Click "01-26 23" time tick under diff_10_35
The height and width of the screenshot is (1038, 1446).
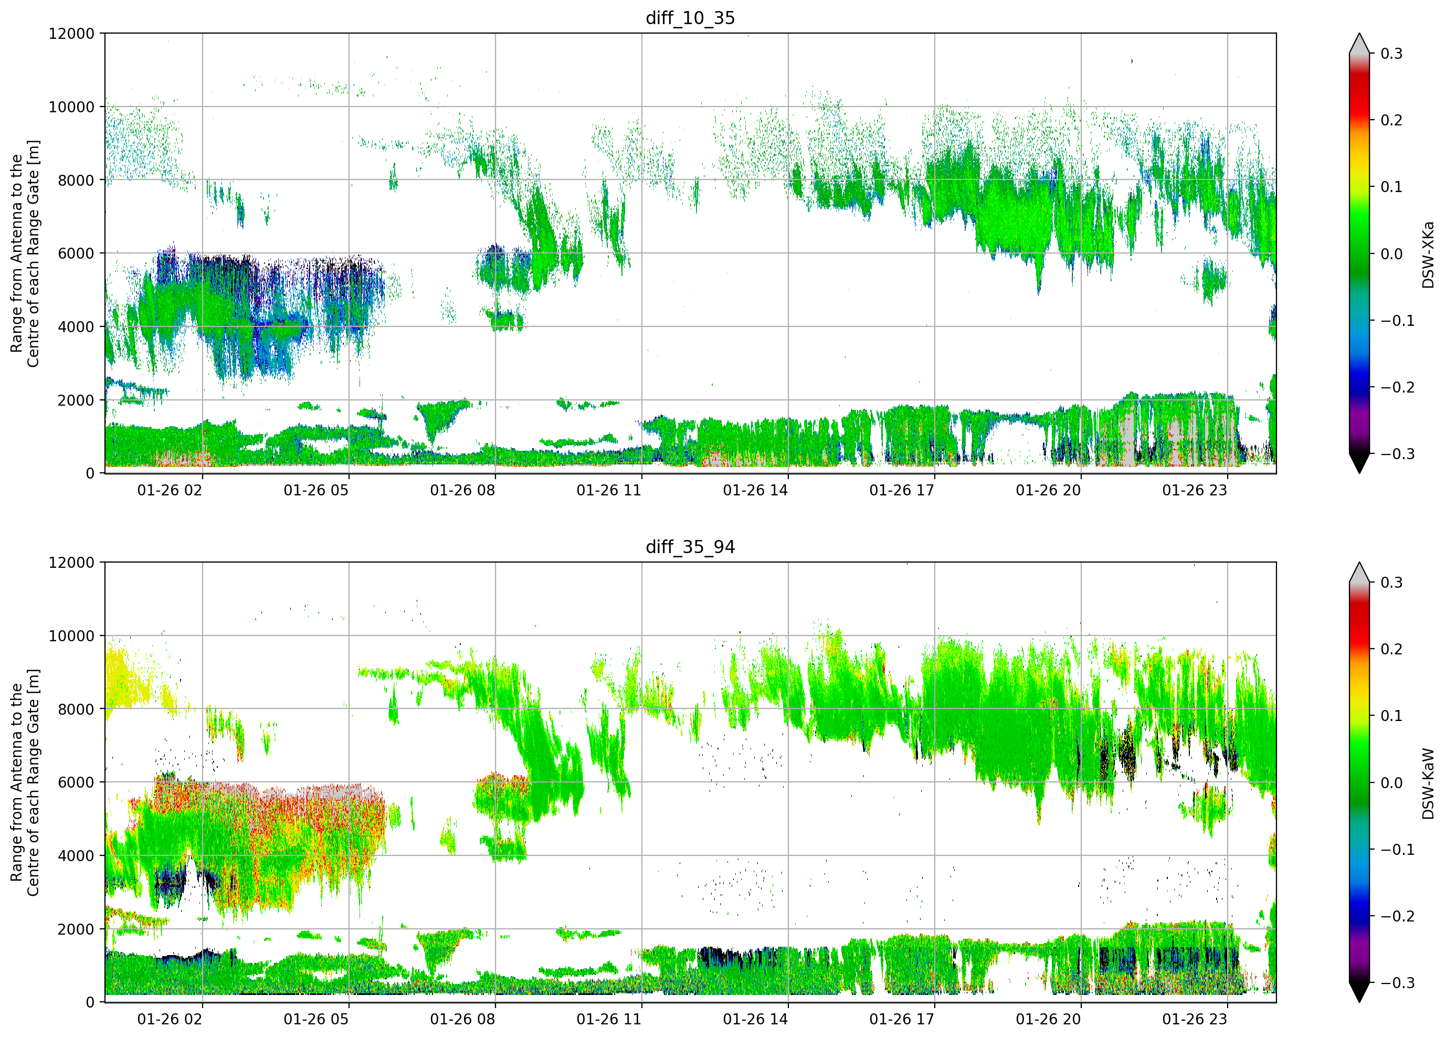pos(1195,490)
